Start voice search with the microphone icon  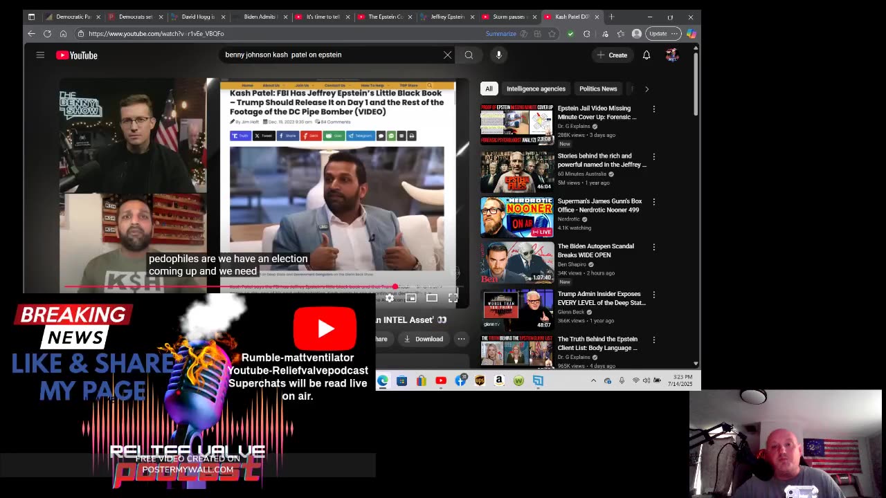[x=498, y=55]
